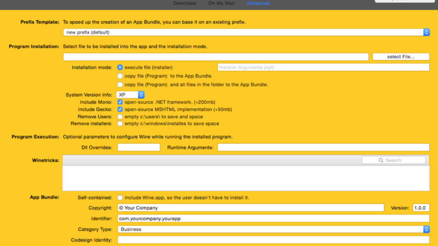Enable Remove Users checkbox
The height and width of the screenshot is (246, 438).
120,117
